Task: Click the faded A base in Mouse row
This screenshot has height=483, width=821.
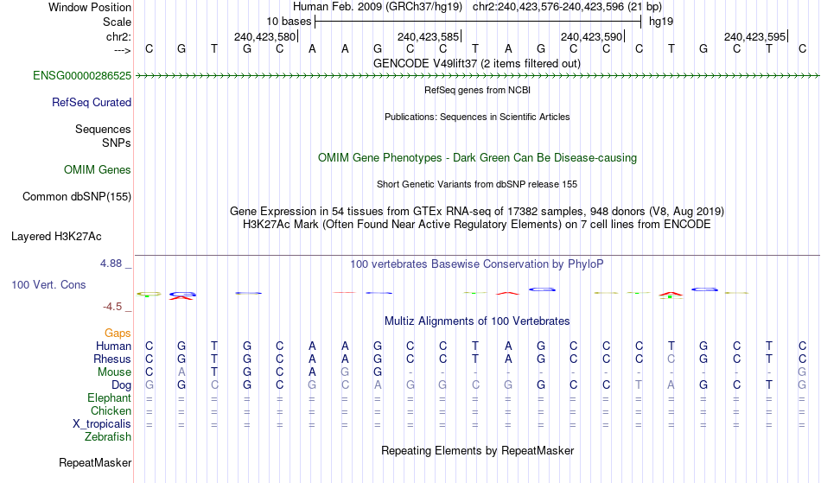Action: [x=181, y=372]
